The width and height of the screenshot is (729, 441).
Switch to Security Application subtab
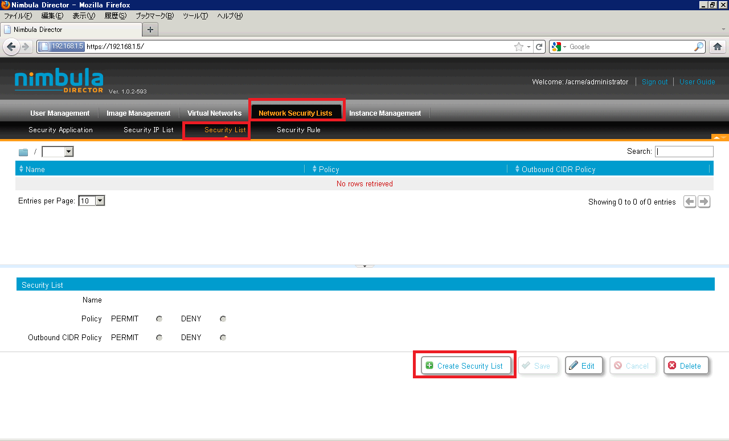60,130
